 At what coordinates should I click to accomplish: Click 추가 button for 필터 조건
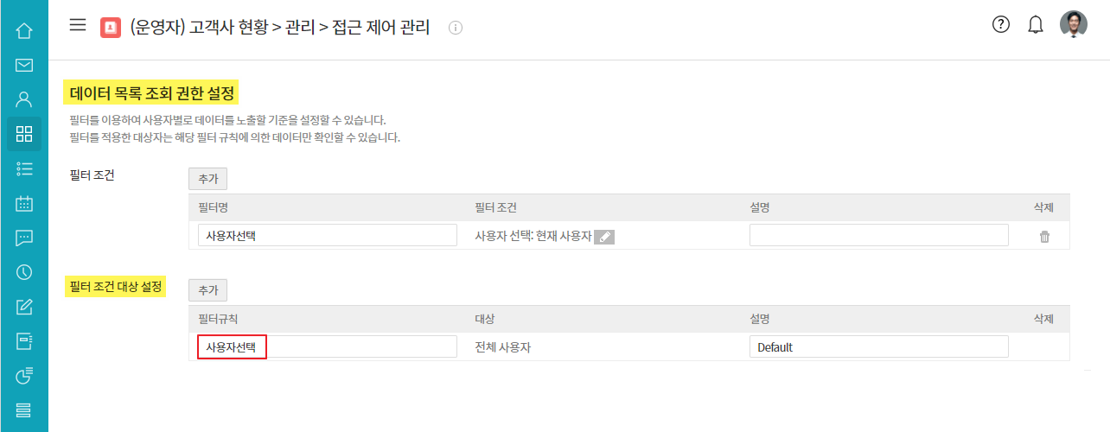(x=207, y=179)
